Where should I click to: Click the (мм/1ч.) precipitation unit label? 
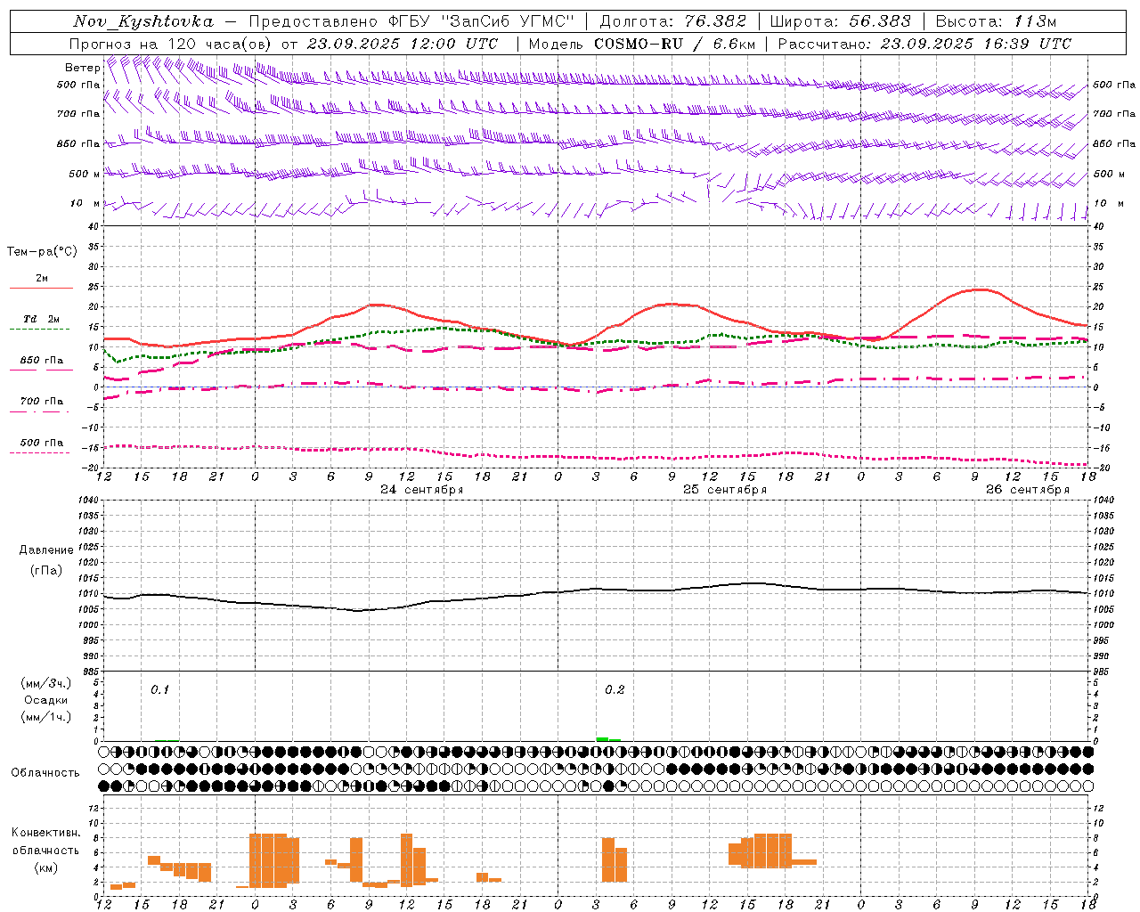pyautogui.click(x=46, y=717)
